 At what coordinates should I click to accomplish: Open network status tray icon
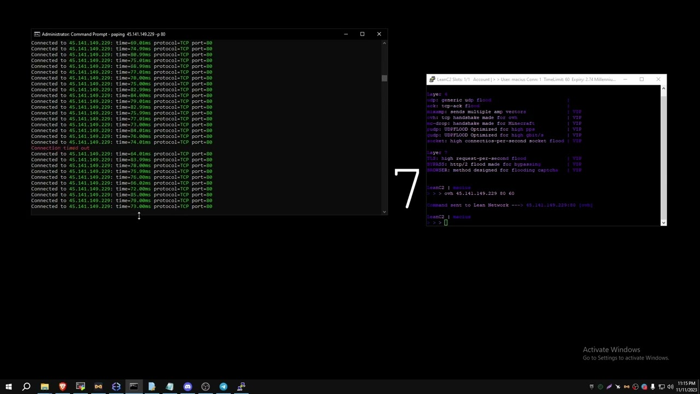coord(662,387)
